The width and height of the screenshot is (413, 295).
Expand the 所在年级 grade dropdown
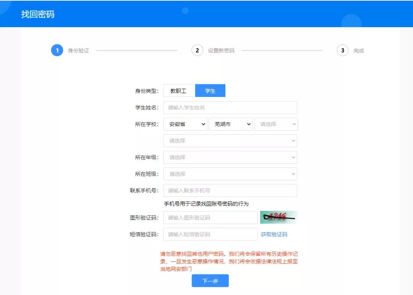230,157
